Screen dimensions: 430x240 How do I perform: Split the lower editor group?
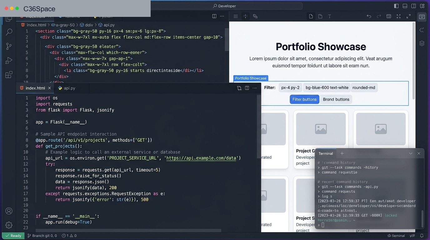tap(247, 88)
